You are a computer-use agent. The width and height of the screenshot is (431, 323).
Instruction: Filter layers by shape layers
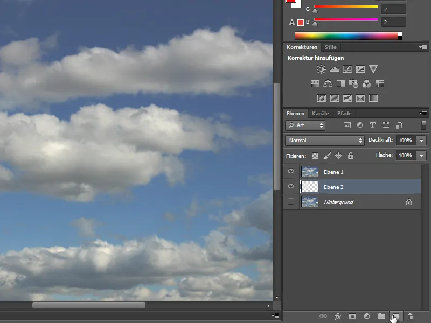point(386,125)
